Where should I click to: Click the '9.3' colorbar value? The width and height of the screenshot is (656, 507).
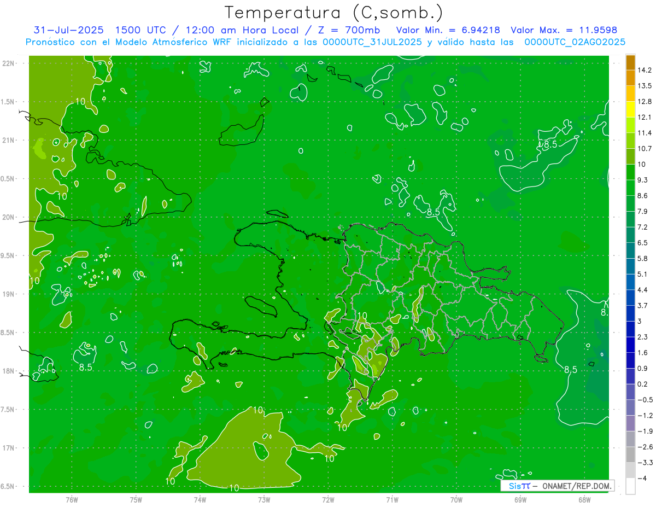click(x=643, y=180)
